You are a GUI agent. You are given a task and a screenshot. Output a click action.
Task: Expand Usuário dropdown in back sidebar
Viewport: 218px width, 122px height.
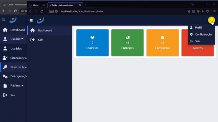[14, 39]
